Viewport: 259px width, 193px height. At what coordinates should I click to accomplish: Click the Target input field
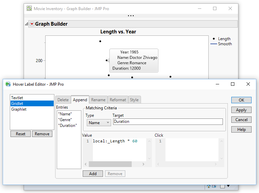click(x=168, y=122)
